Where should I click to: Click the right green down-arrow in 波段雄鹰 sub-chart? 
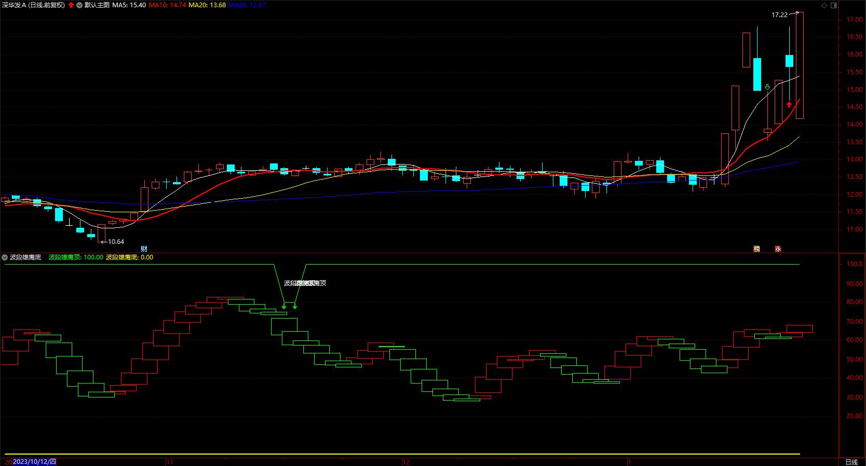tap(295, 307)
